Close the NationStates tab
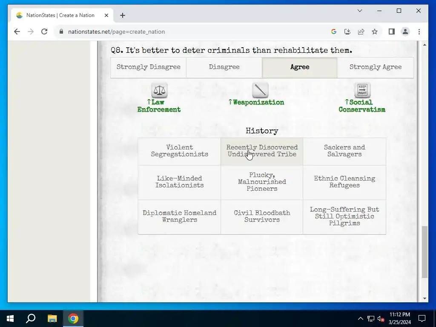Image resolution: width=436 pixels, height=327 pixels. pyautogui.click(x=106, y=15)
